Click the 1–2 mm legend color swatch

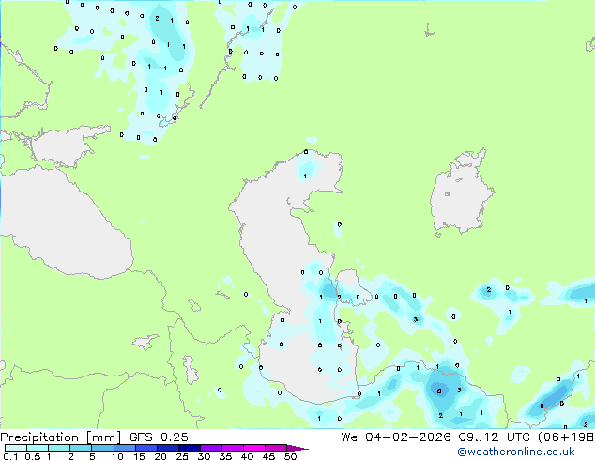click(59, 448)
